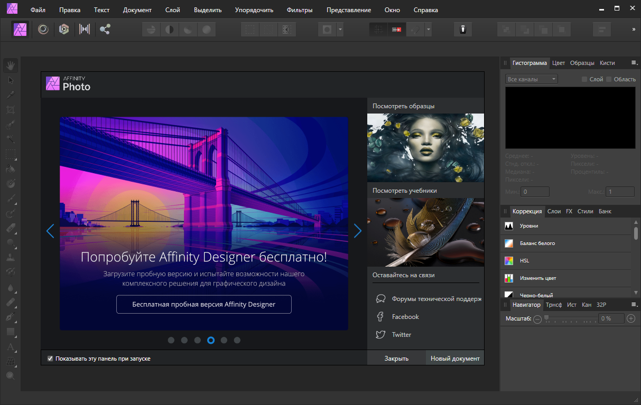The width and height of the screenshot is (641, 405).
Task: Open the Tone Mapping persona
Action: 85,30
